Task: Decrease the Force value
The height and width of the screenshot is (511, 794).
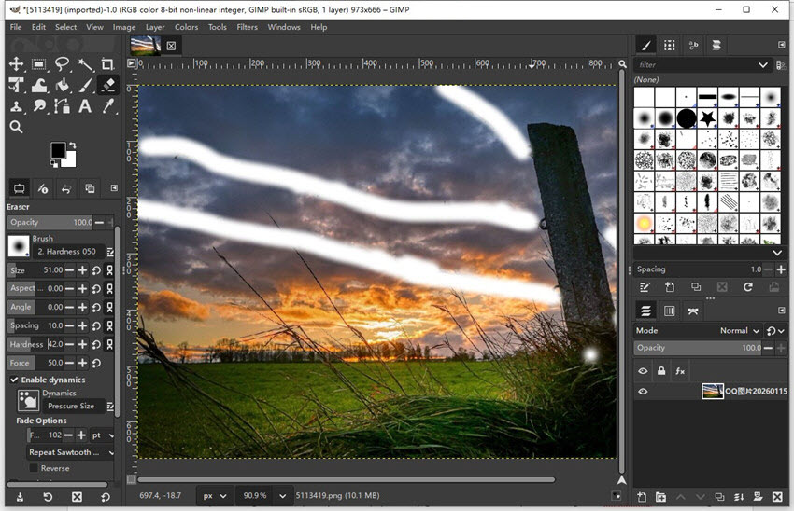Action: 69,363
